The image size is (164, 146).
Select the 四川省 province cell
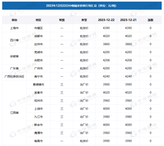(x=14, y=40)
